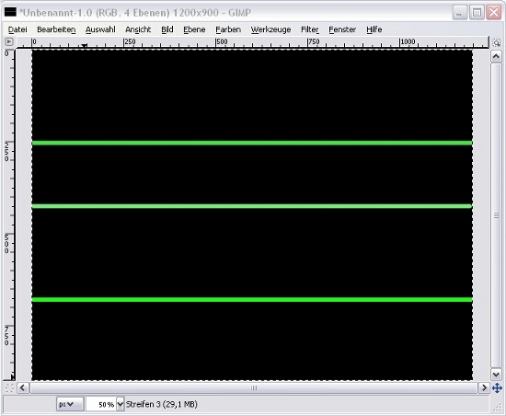
Task: Click into the zoom percentage field
Action: coord(101,404)
